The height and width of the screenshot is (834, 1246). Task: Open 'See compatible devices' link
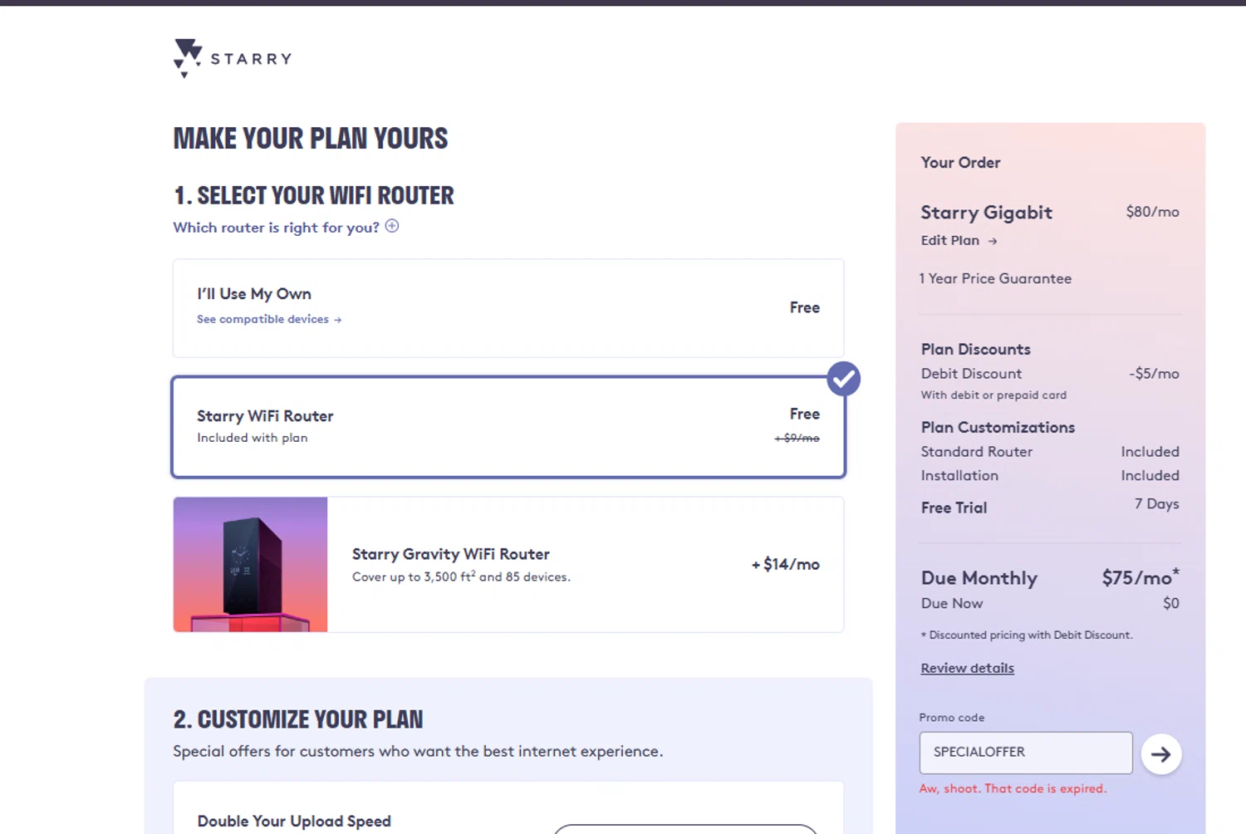pos(269,319)
